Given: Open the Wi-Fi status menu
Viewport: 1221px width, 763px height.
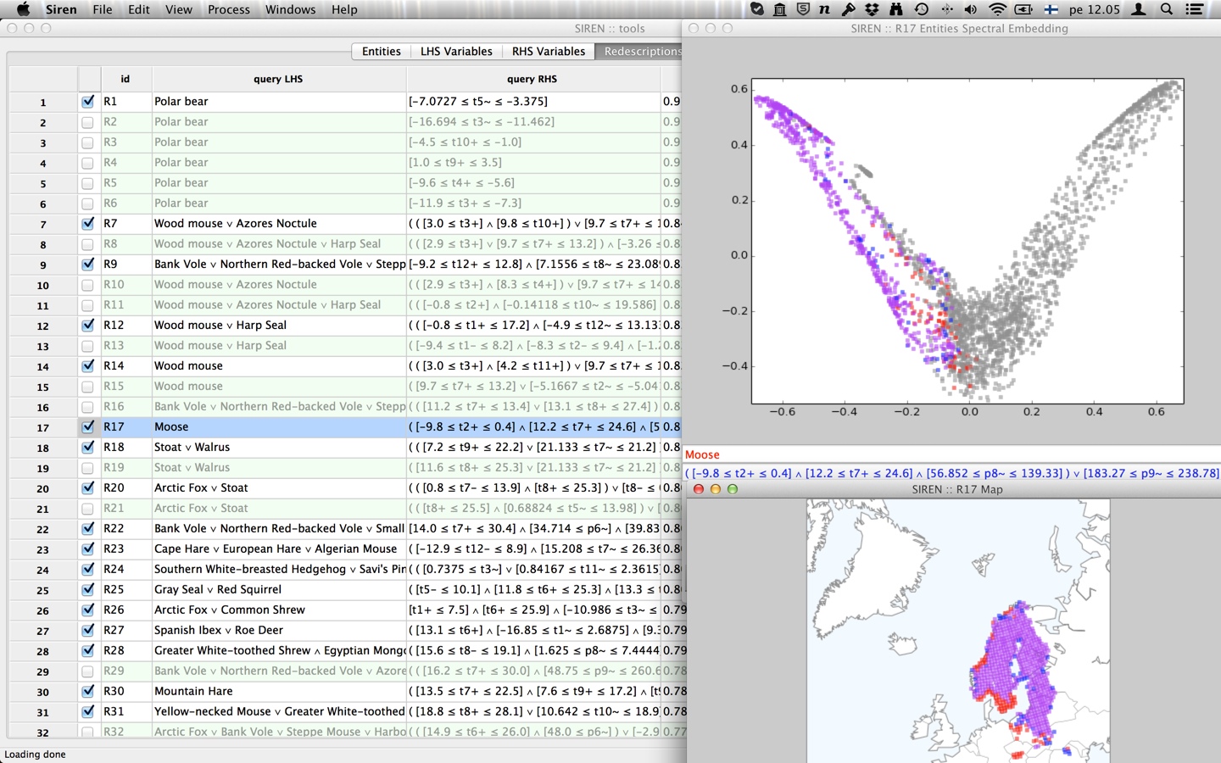Looking at the screenshot, I should [x=997, y=9].
